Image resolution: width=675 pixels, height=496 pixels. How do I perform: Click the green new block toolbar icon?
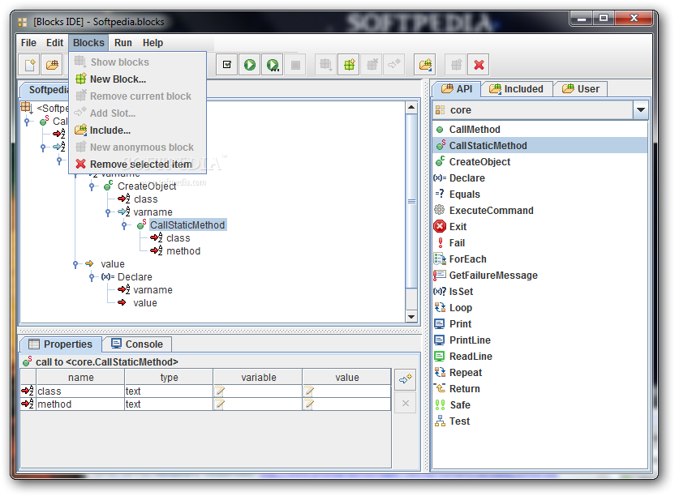pos(349,65)
